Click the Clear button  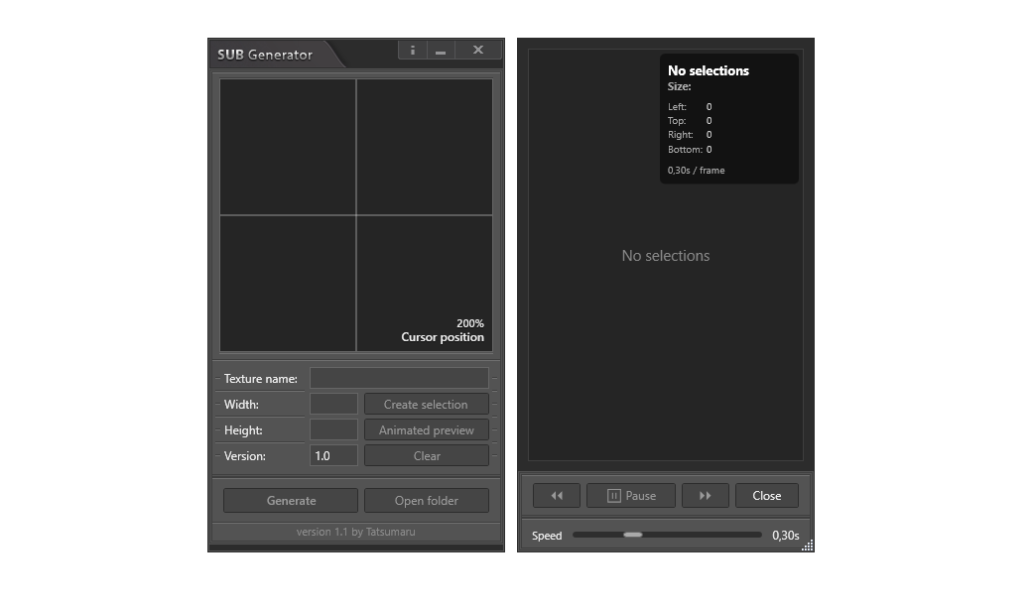tap(426, 455)
